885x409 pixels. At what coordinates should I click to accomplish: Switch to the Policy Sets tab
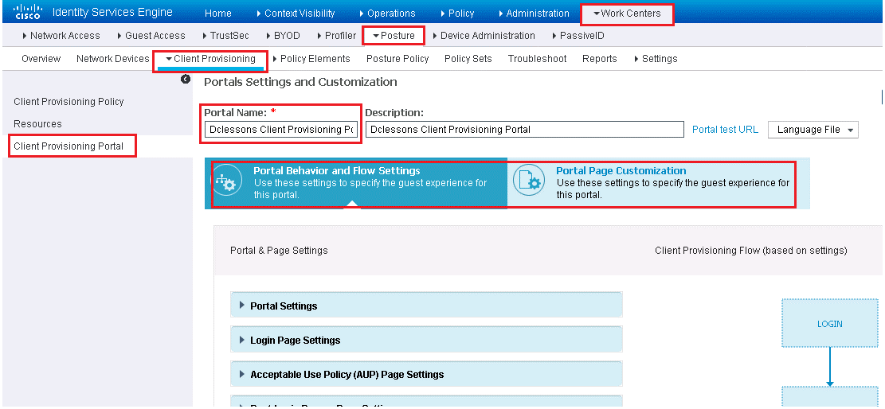pos(468,59)
